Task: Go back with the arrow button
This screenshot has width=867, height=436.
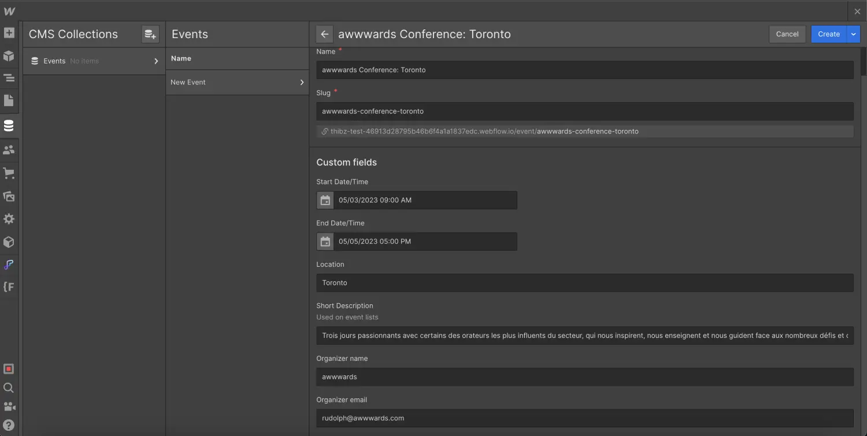Action: tap(325, 34)
